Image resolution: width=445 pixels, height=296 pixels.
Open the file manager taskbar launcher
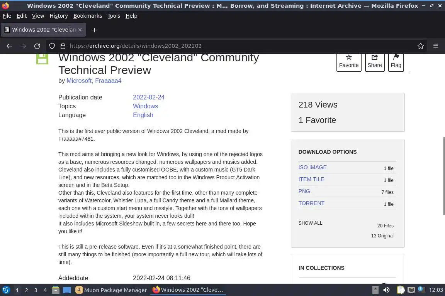(56, 290)
